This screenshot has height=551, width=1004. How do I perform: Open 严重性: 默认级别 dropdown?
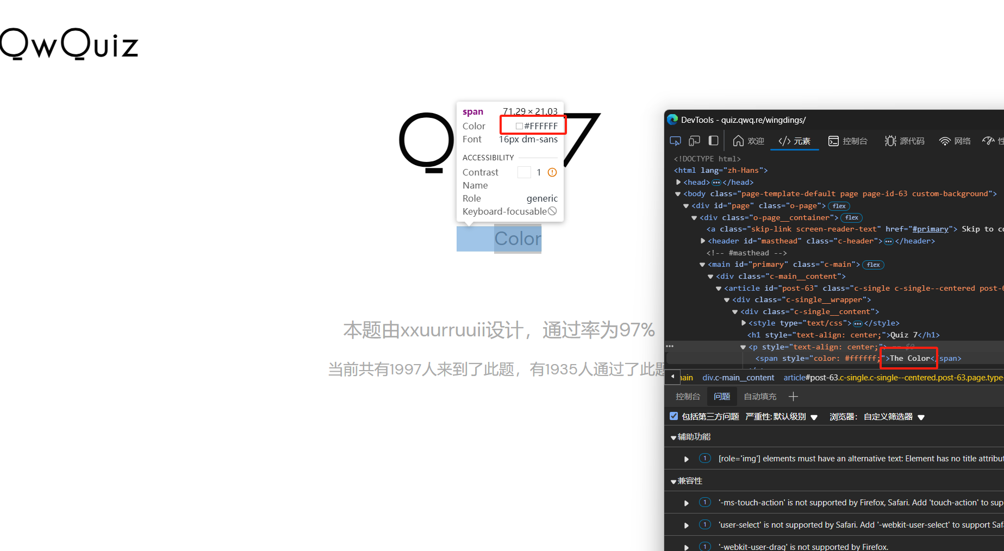(782, 417)
